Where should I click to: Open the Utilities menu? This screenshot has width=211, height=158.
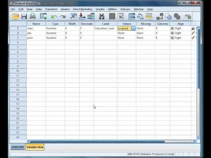click(x=112, y=9)
